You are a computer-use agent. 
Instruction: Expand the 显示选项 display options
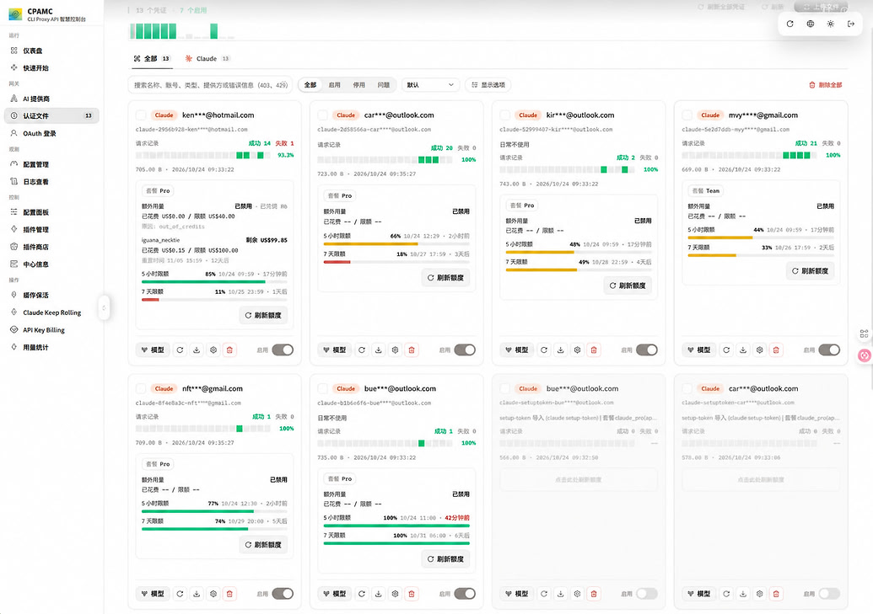pos(488,85)
